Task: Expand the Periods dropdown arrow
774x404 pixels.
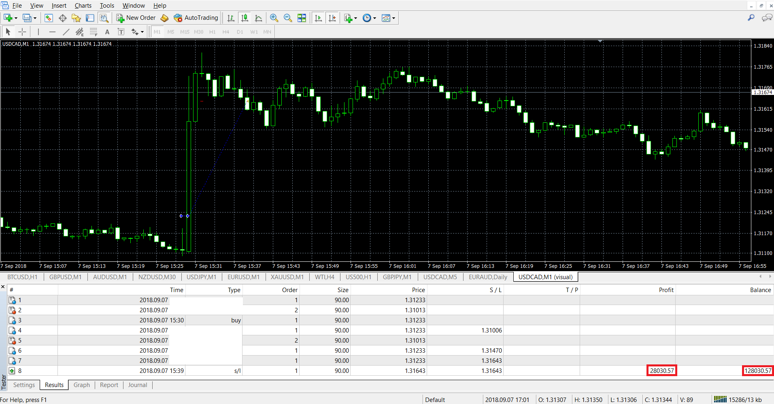Action: point(374,18)
